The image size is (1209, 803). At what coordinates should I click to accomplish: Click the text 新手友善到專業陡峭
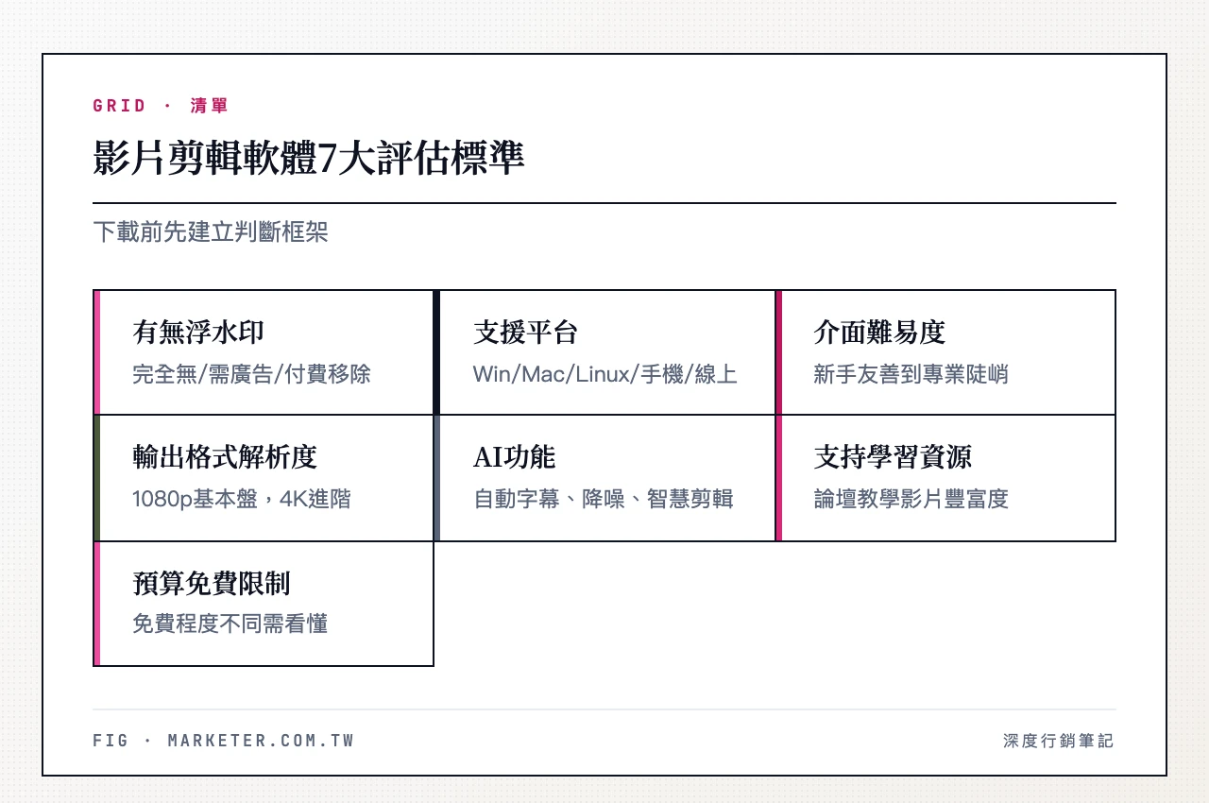tap(911, 374)
